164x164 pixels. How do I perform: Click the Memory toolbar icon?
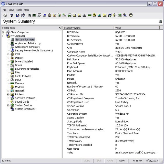tap(89, 15)
